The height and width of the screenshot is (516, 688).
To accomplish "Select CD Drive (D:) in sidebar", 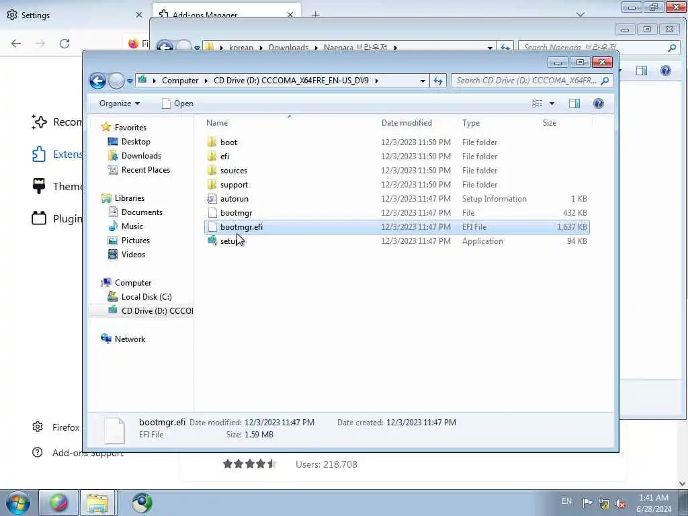I will 157,311.
